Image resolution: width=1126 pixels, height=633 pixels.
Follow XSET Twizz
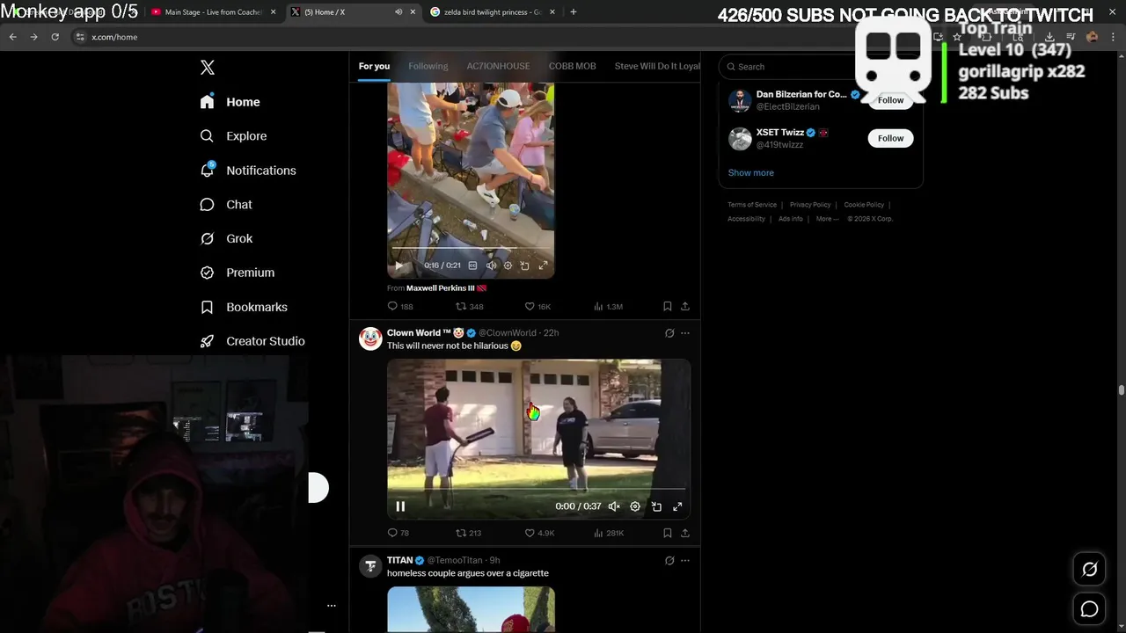890,138
